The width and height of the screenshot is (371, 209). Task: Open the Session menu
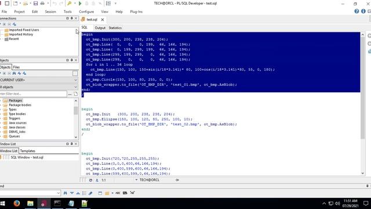coord(50,12)
